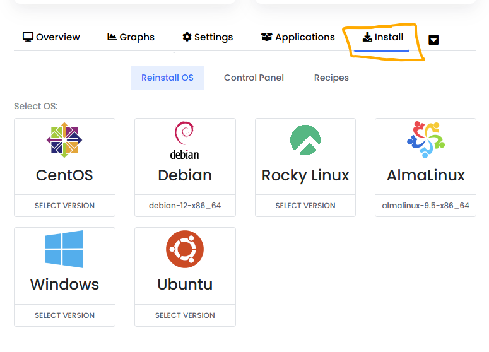This screenshot has width=489, height=352.
Task: Switch to the Graphs tab
Action: pyautogui.click(x=131, y=37)
